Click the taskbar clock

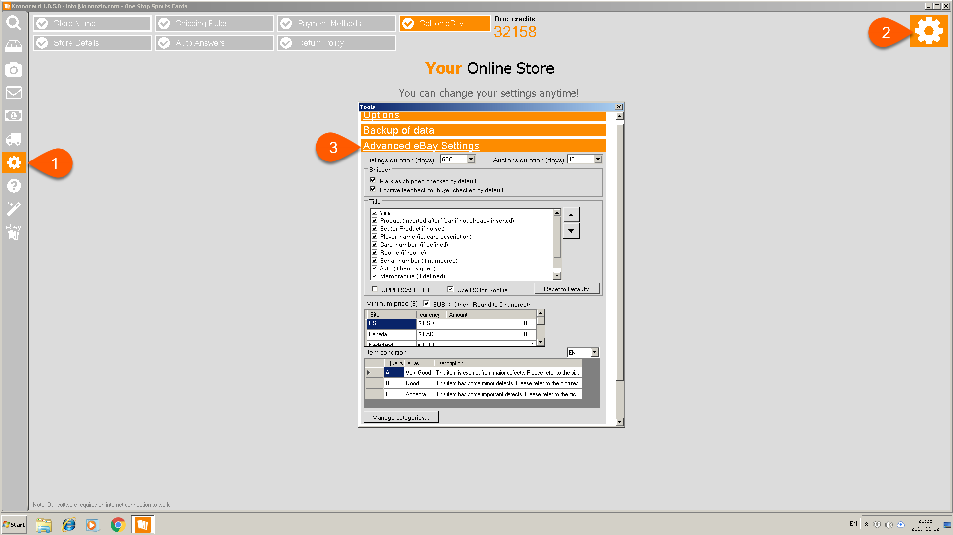pyautogui.click(x=925, y=525)
